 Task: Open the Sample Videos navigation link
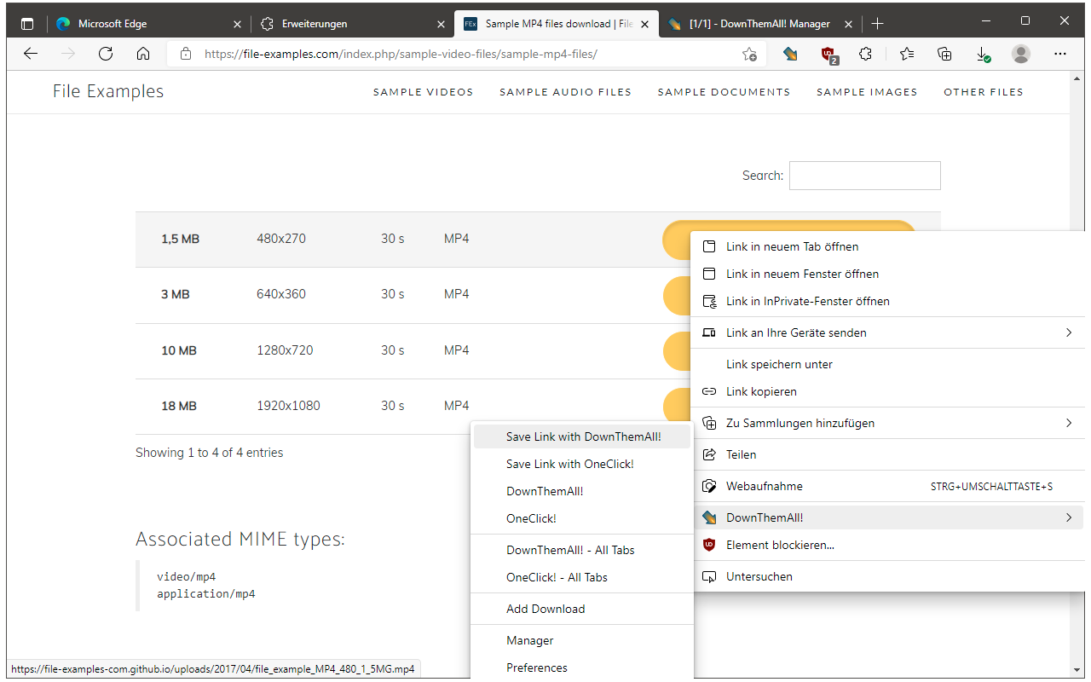point(423,92)
